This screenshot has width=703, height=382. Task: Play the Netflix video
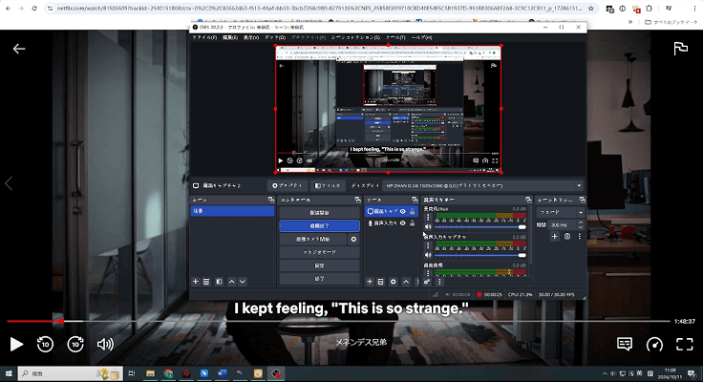(x=16, y=345)
